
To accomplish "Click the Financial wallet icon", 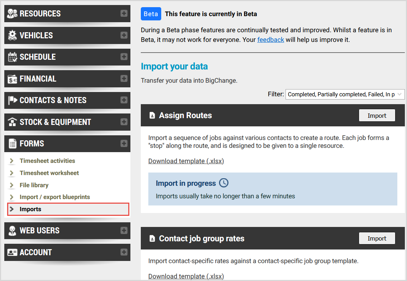I will 13,79.
